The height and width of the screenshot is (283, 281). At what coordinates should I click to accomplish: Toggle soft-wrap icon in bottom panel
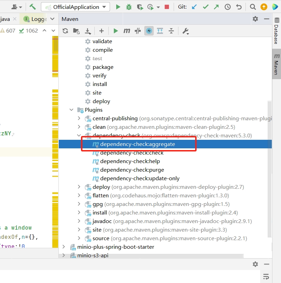(266, 276)
